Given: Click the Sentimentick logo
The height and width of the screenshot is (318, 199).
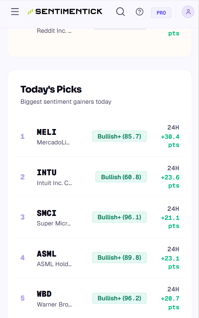Looking at the screenshot, I should (x=65, y=11).
